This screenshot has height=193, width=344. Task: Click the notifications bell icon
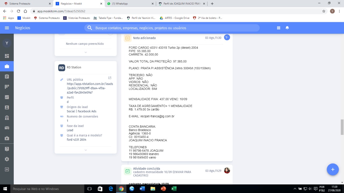(287, 28)
